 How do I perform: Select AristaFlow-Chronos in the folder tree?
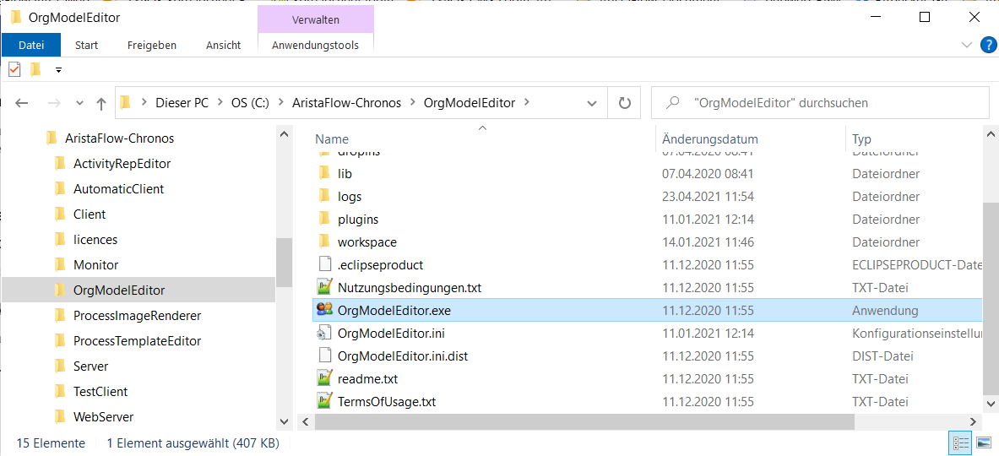tap(119, 138)
